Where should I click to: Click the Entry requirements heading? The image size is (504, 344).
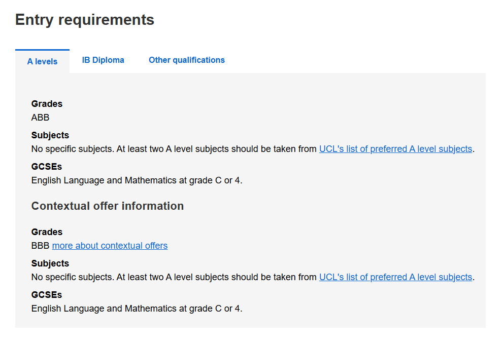[x=85, y=20]
